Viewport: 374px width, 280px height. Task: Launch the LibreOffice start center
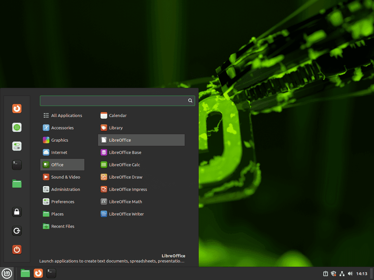click(141, 140)
